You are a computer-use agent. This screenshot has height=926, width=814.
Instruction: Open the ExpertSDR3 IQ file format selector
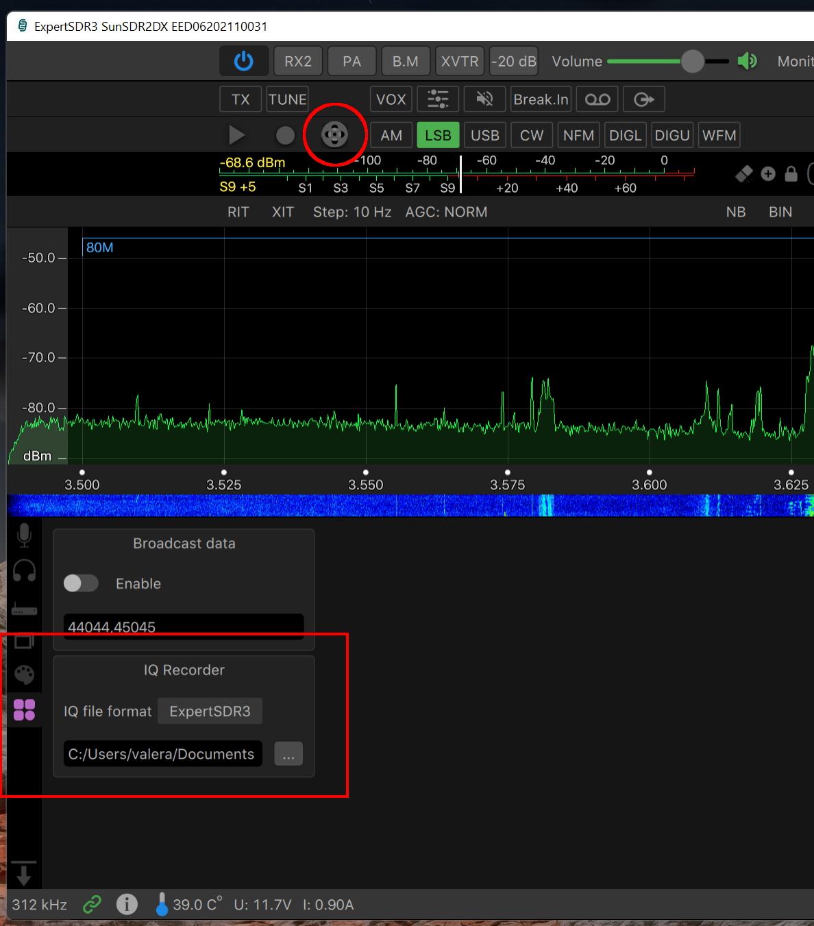pyautogui.click(x=210, y=711)
